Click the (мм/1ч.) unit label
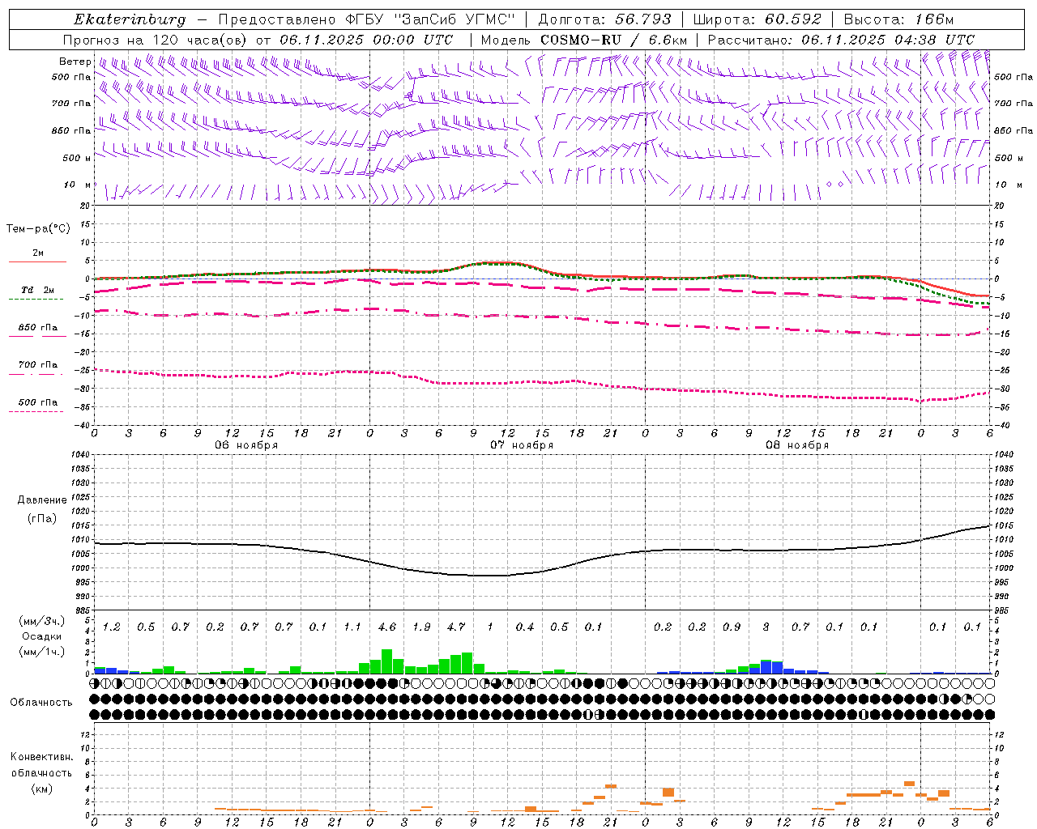The height and width of the screenshot is (829, 1037). click(41, 652)
